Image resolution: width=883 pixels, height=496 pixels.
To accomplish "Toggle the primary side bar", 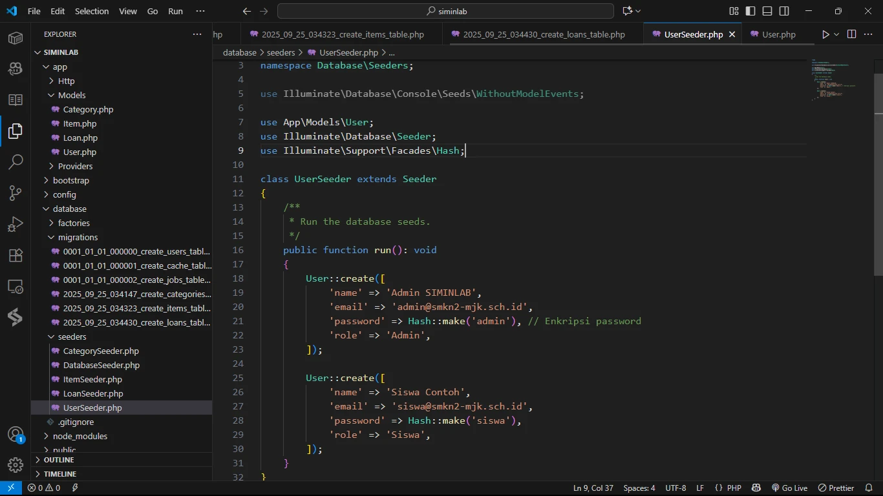I will click(x=750, y=11).
